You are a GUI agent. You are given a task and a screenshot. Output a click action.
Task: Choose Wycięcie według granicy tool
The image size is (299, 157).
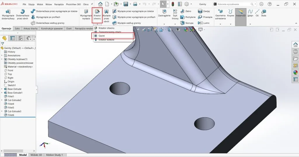[x=127, y=23]
